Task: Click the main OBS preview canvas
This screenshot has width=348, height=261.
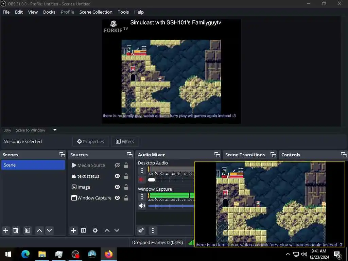Action: point(171,71)
